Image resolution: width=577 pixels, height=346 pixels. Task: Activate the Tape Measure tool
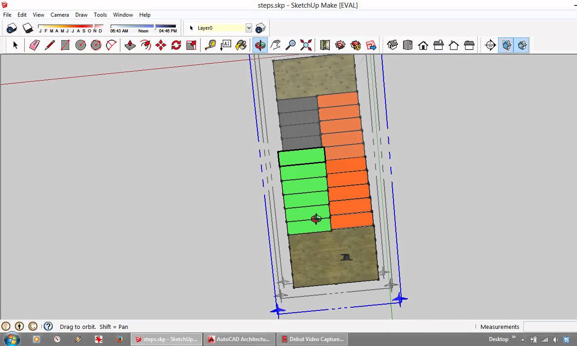[210, 45]
